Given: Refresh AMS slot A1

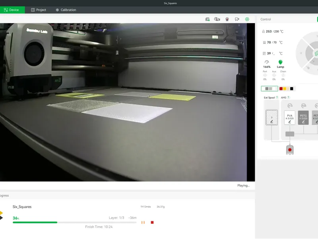Looking at the screenshot, I should pos(290,106).
